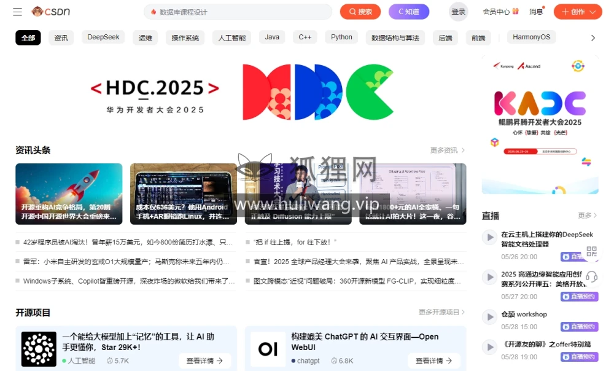
Task: Click the orange 搜索 button
Action: pyautogui.click(x=360, y=12)
